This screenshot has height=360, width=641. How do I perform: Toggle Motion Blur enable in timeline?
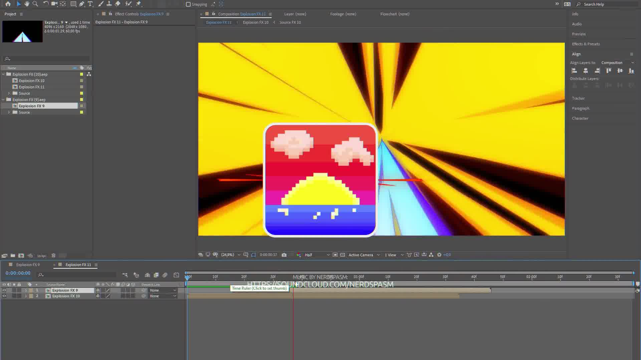point(165,275)
